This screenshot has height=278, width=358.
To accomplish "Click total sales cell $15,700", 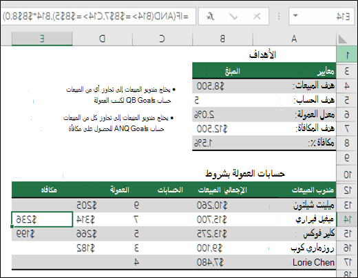I will (222, 219).
